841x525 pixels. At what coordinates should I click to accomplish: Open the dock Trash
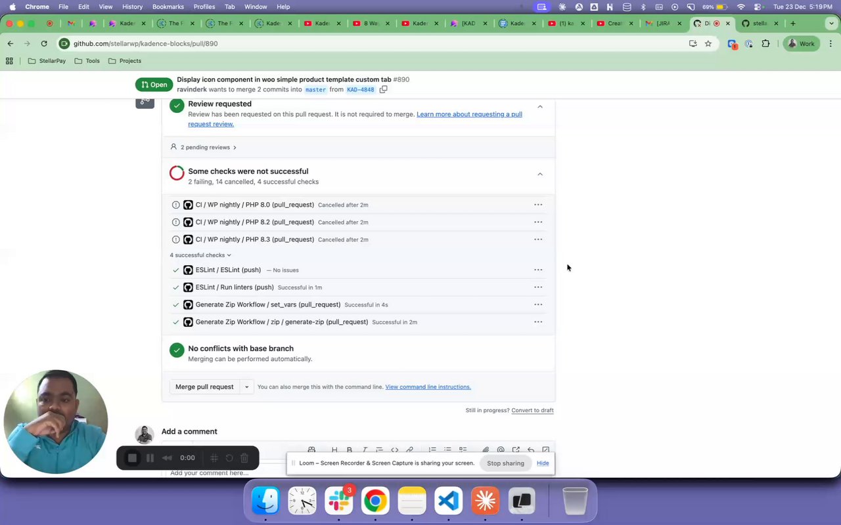coord(575,501)
